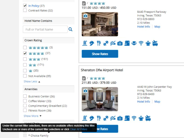Enable the Contract Rates (32) filter
The image size is (184, 138).
(25, 10)
